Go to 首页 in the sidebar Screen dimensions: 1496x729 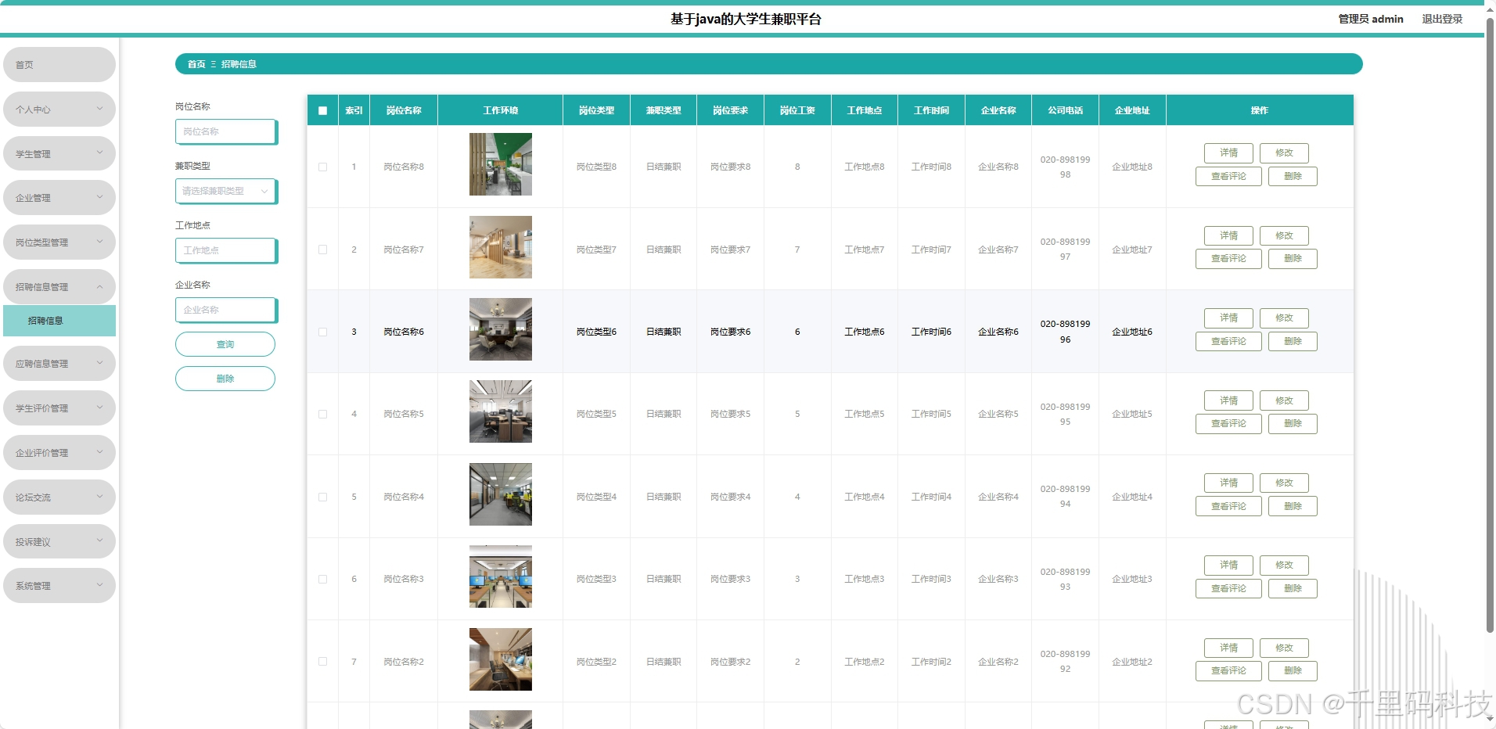[x=59, y=65]
